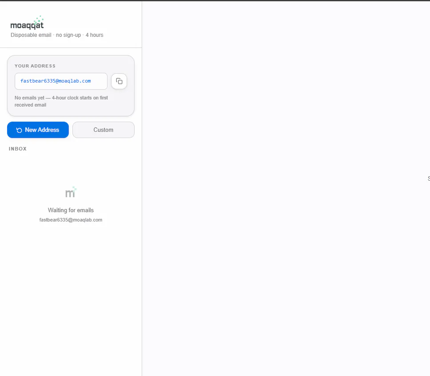Select the fastbear6335@moaqlab.com address field

click(x=61, y=81)
